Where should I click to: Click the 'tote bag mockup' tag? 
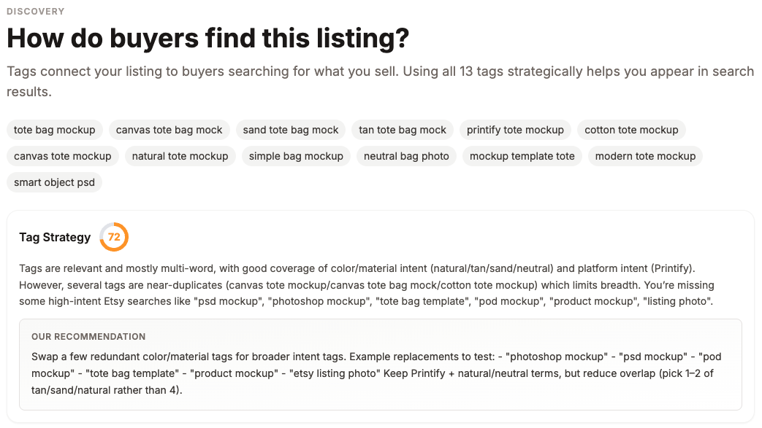(55, 130)
